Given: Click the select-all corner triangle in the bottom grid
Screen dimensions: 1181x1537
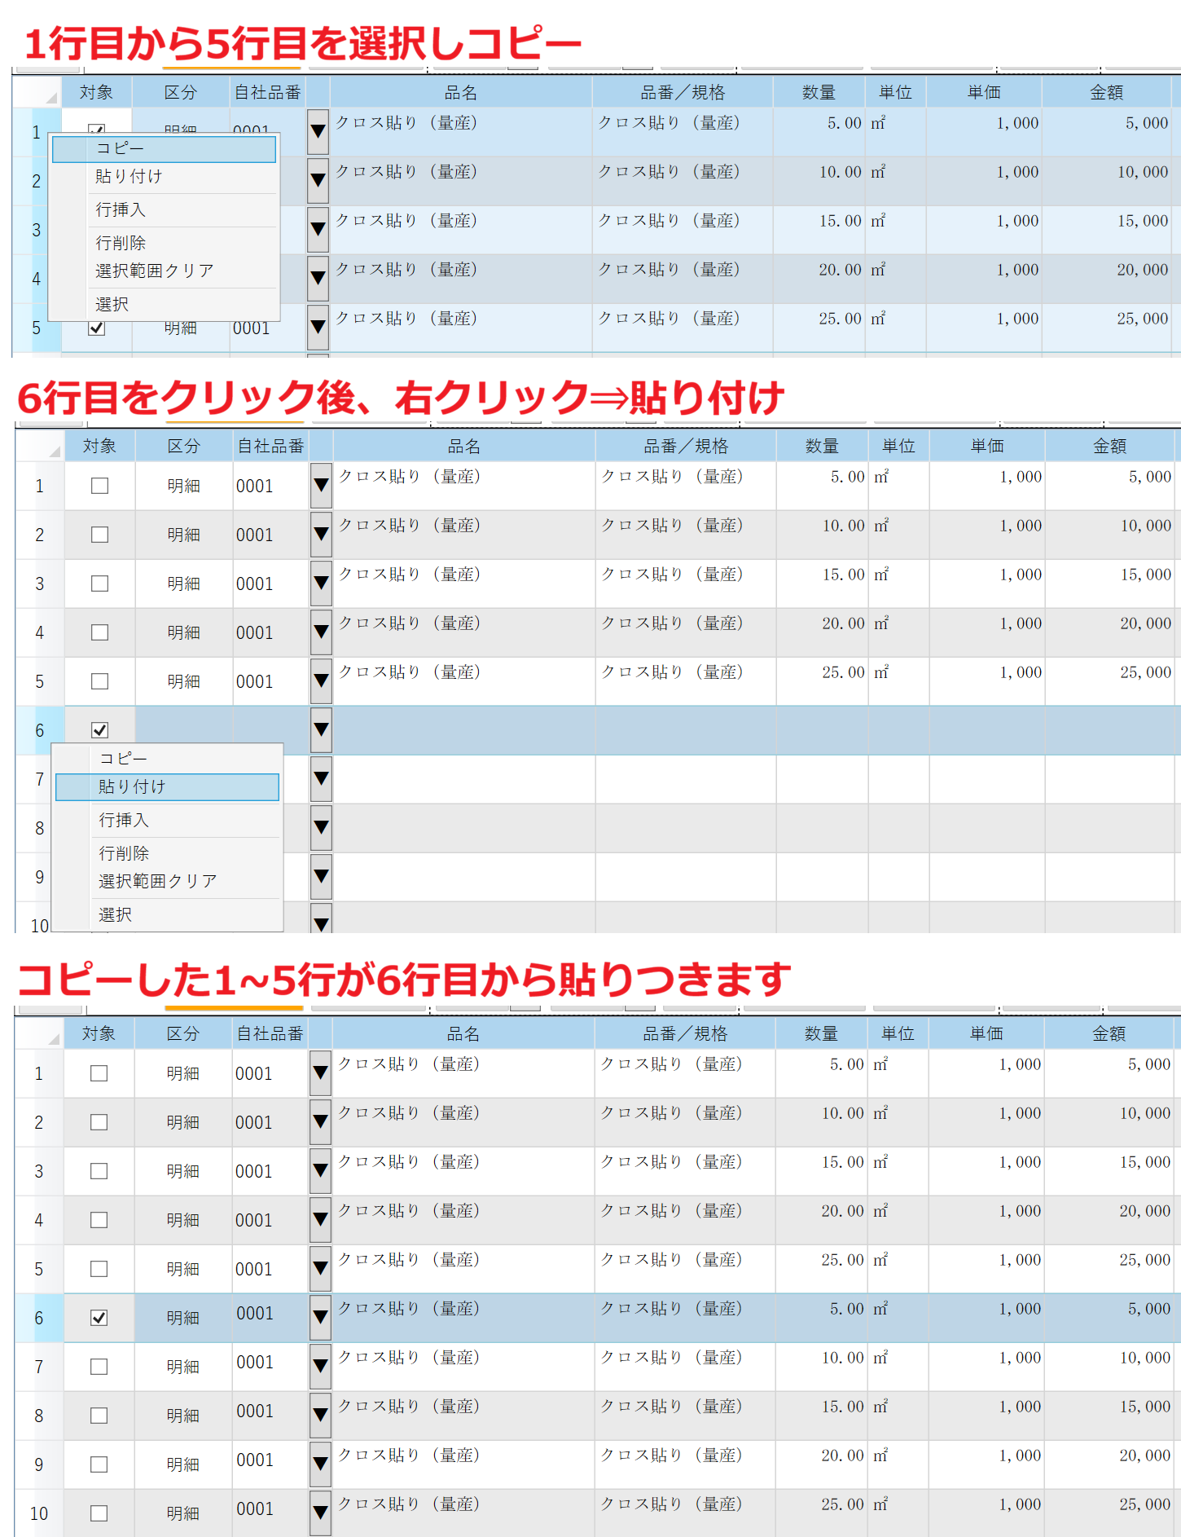Looking at the screenshot, I should [53, 1038].
